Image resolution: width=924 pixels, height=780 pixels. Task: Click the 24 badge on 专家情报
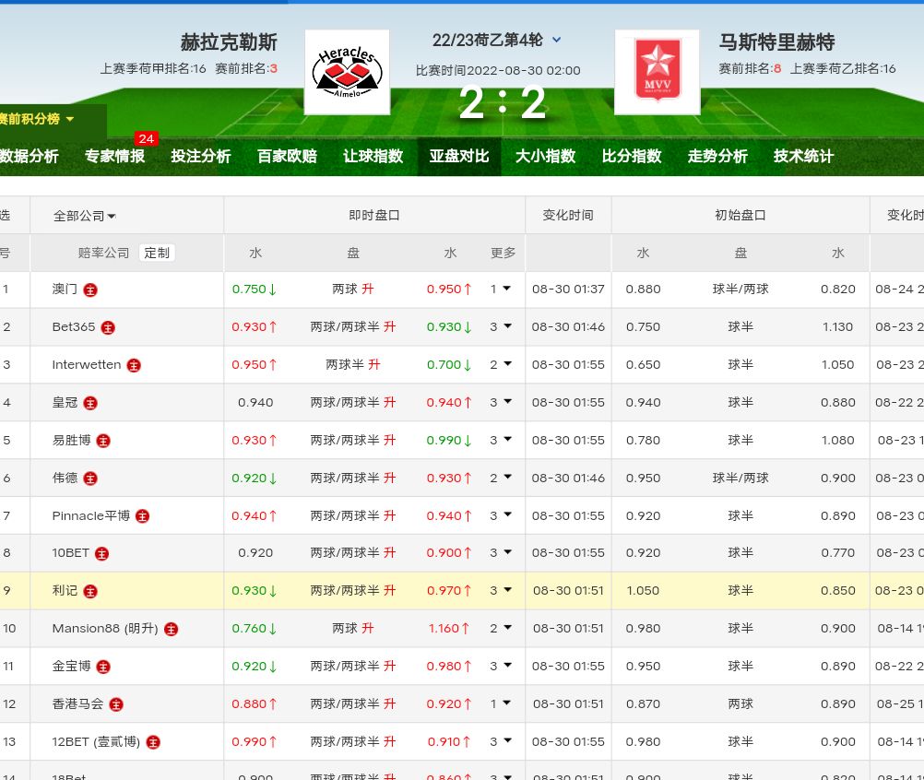(x=146, y=138)
